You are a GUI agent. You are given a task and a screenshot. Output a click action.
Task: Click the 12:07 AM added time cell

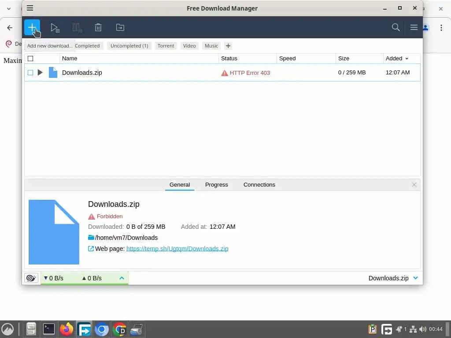point(398,73)
